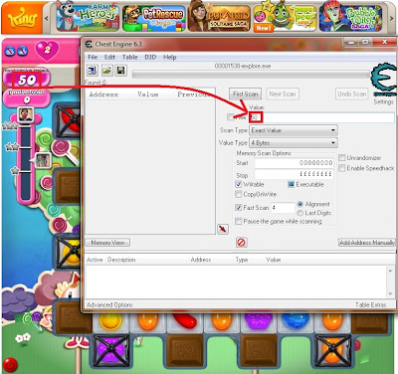The height and width of the screenshot is (374, 398).
Task: Click the King logo
Action: 23,19
